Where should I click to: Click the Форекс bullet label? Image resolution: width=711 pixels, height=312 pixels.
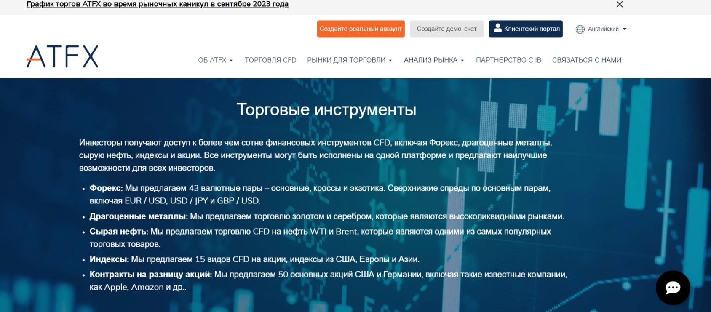pos(106,188)
